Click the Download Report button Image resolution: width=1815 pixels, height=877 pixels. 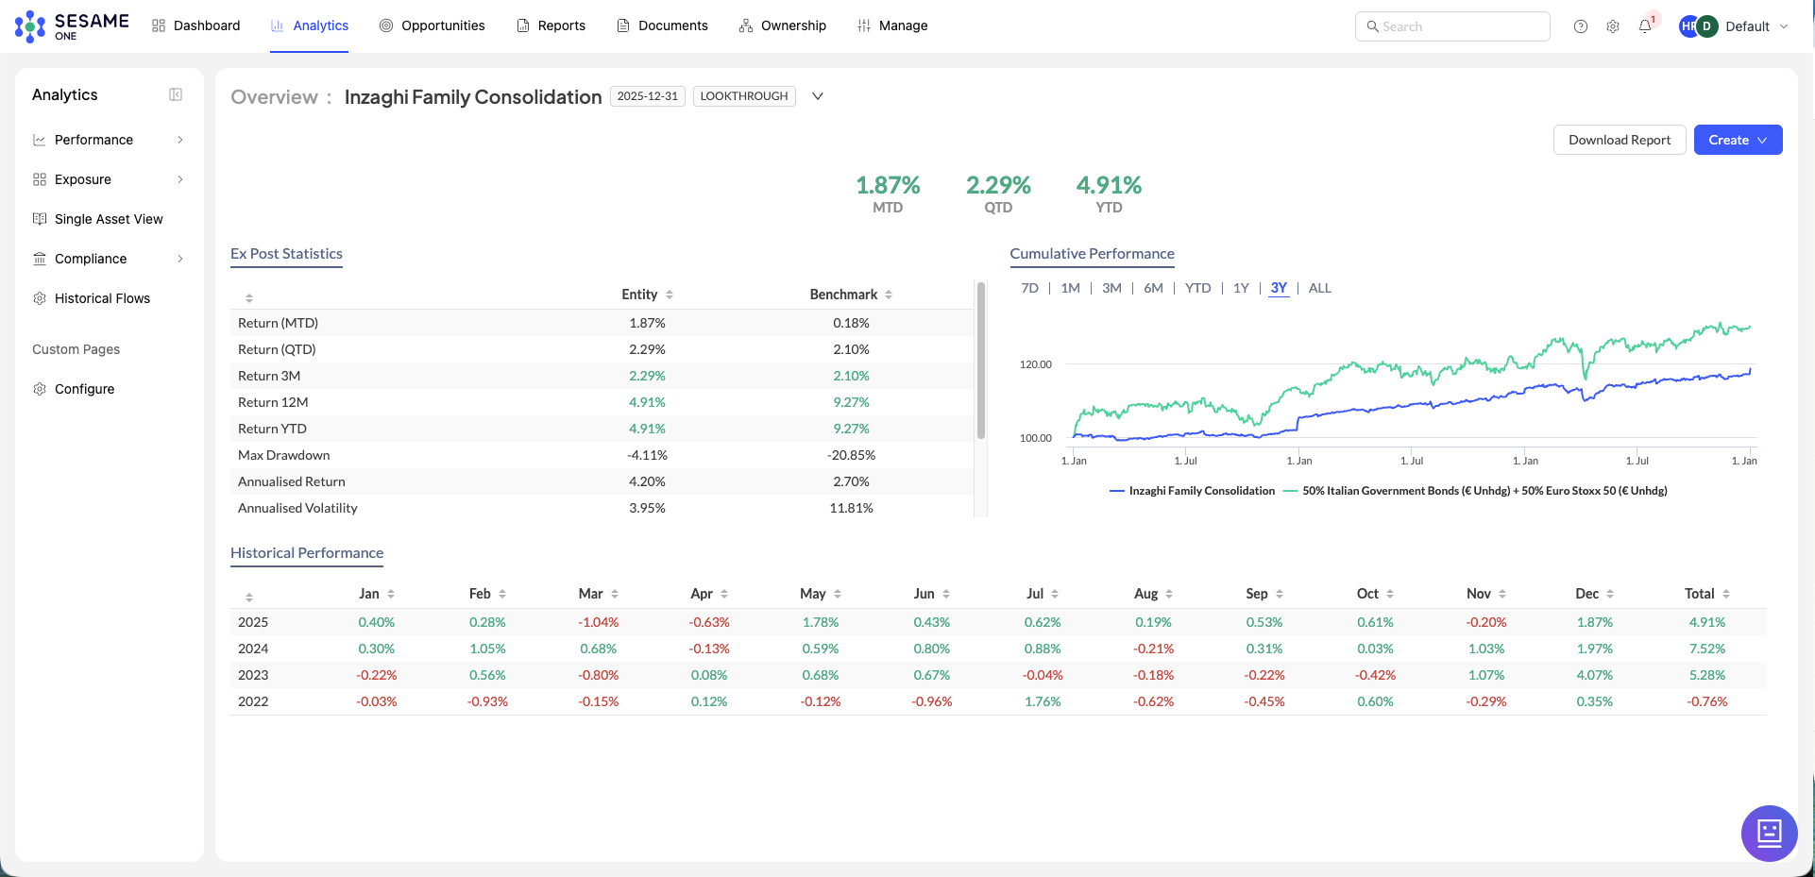1620,140
